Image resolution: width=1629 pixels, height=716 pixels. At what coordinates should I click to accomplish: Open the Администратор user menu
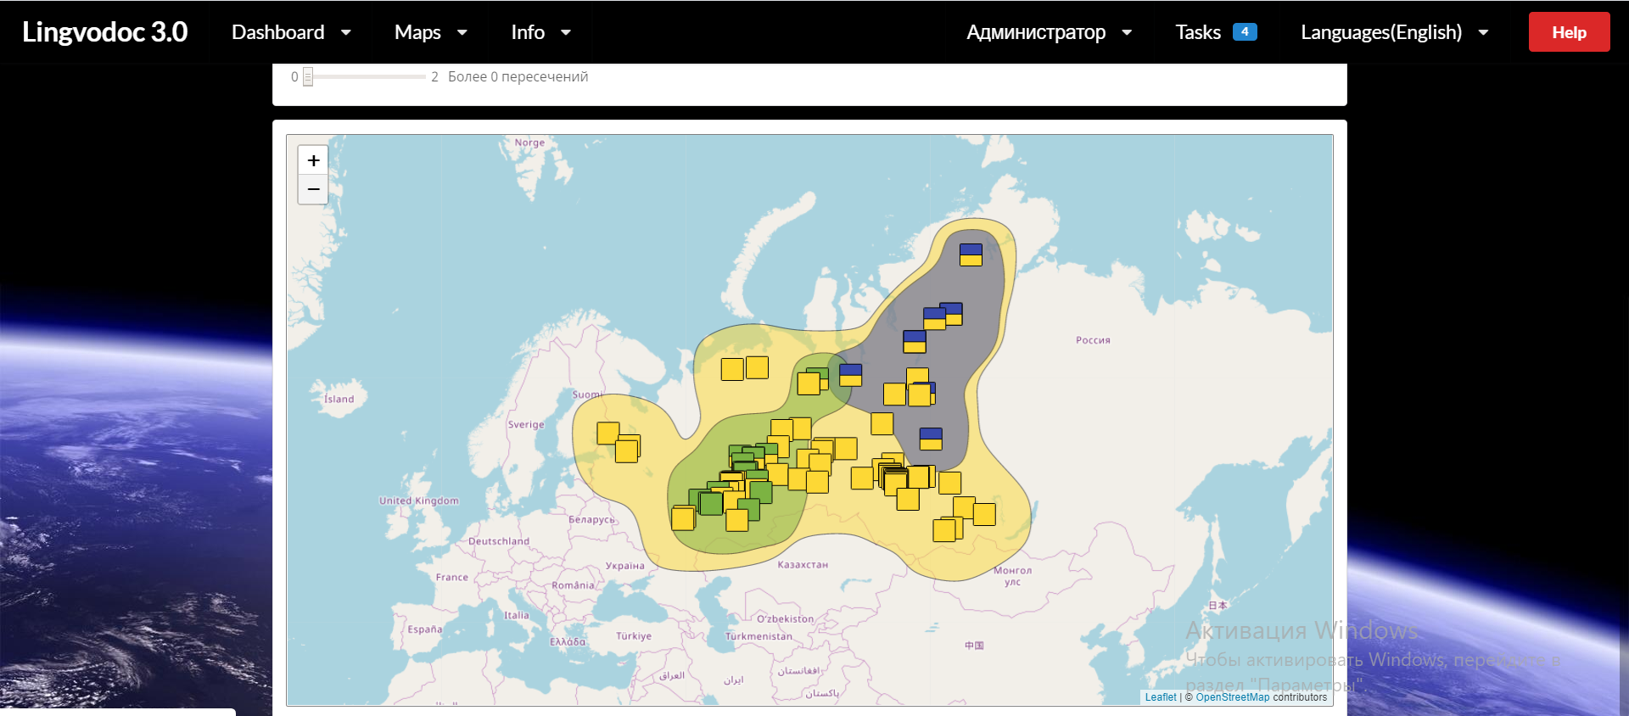[x=1049, y=32]
